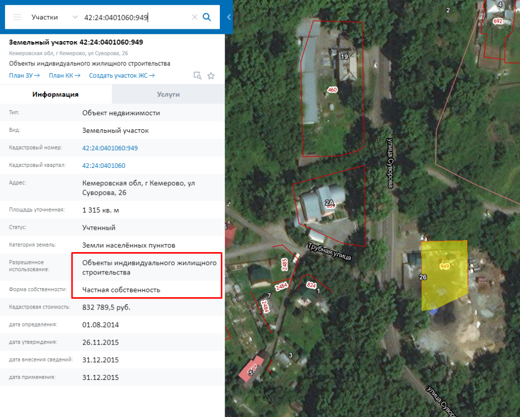This screenshot has width=520, height=417.
Task: Click parcel label 2485 on the map
Action: (x=285, y=264)
